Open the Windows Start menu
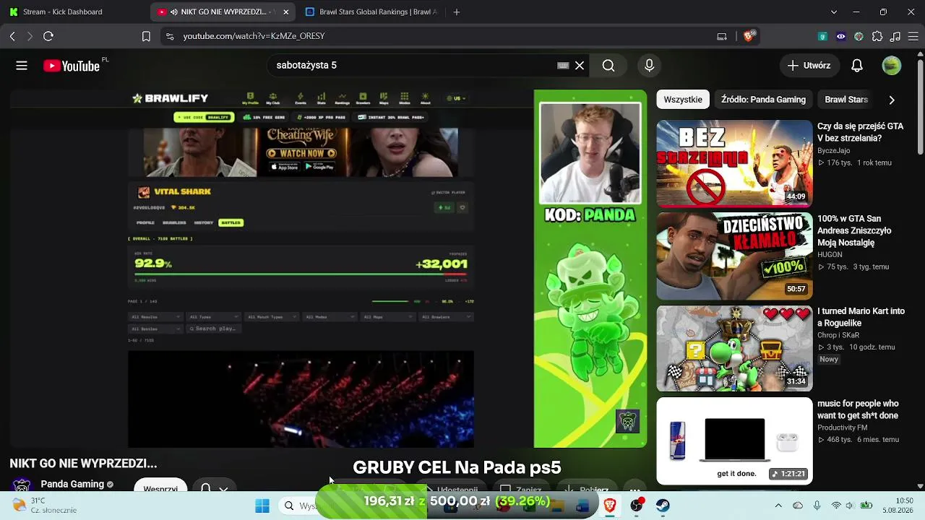The height and width of the screenshot is (520, 925). pos(262,506)
